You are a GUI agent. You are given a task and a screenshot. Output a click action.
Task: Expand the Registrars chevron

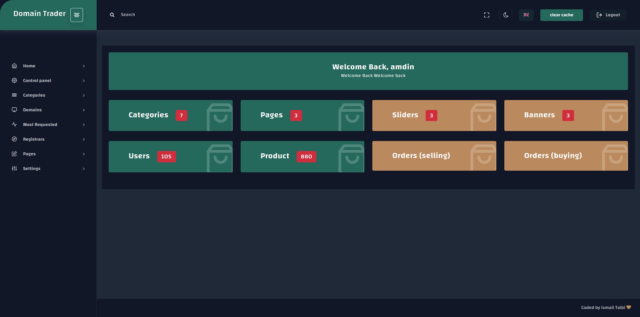coord(84,139)
